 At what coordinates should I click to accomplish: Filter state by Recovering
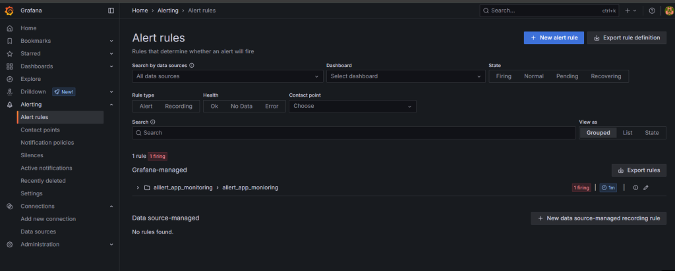coord(606,76)
